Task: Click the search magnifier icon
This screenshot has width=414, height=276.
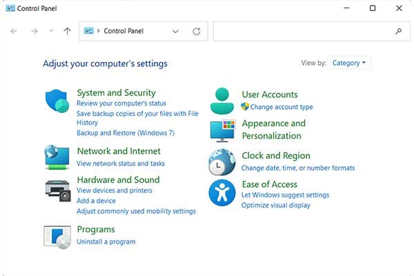Action: click(x=398, y=31)
